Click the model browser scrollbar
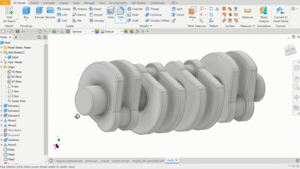This screenshot has width=300, height=169. pyautogui.click(x=46, y=100)
